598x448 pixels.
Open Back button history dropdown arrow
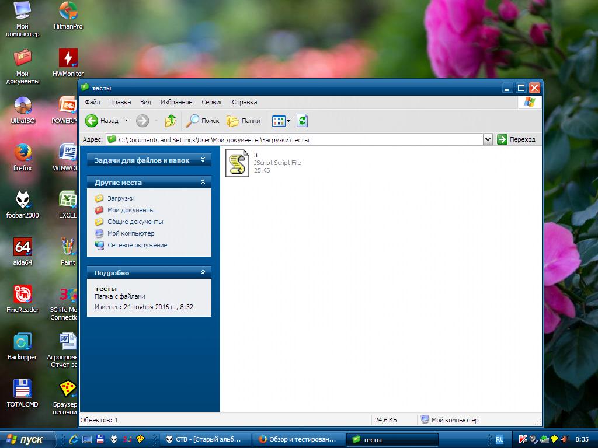coord(126,121)
